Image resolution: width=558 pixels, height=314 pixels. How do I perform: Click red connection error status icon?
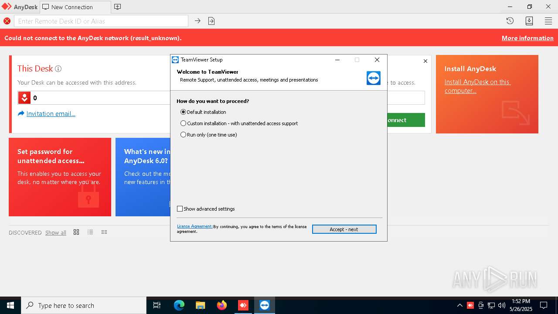coord(7,21)
